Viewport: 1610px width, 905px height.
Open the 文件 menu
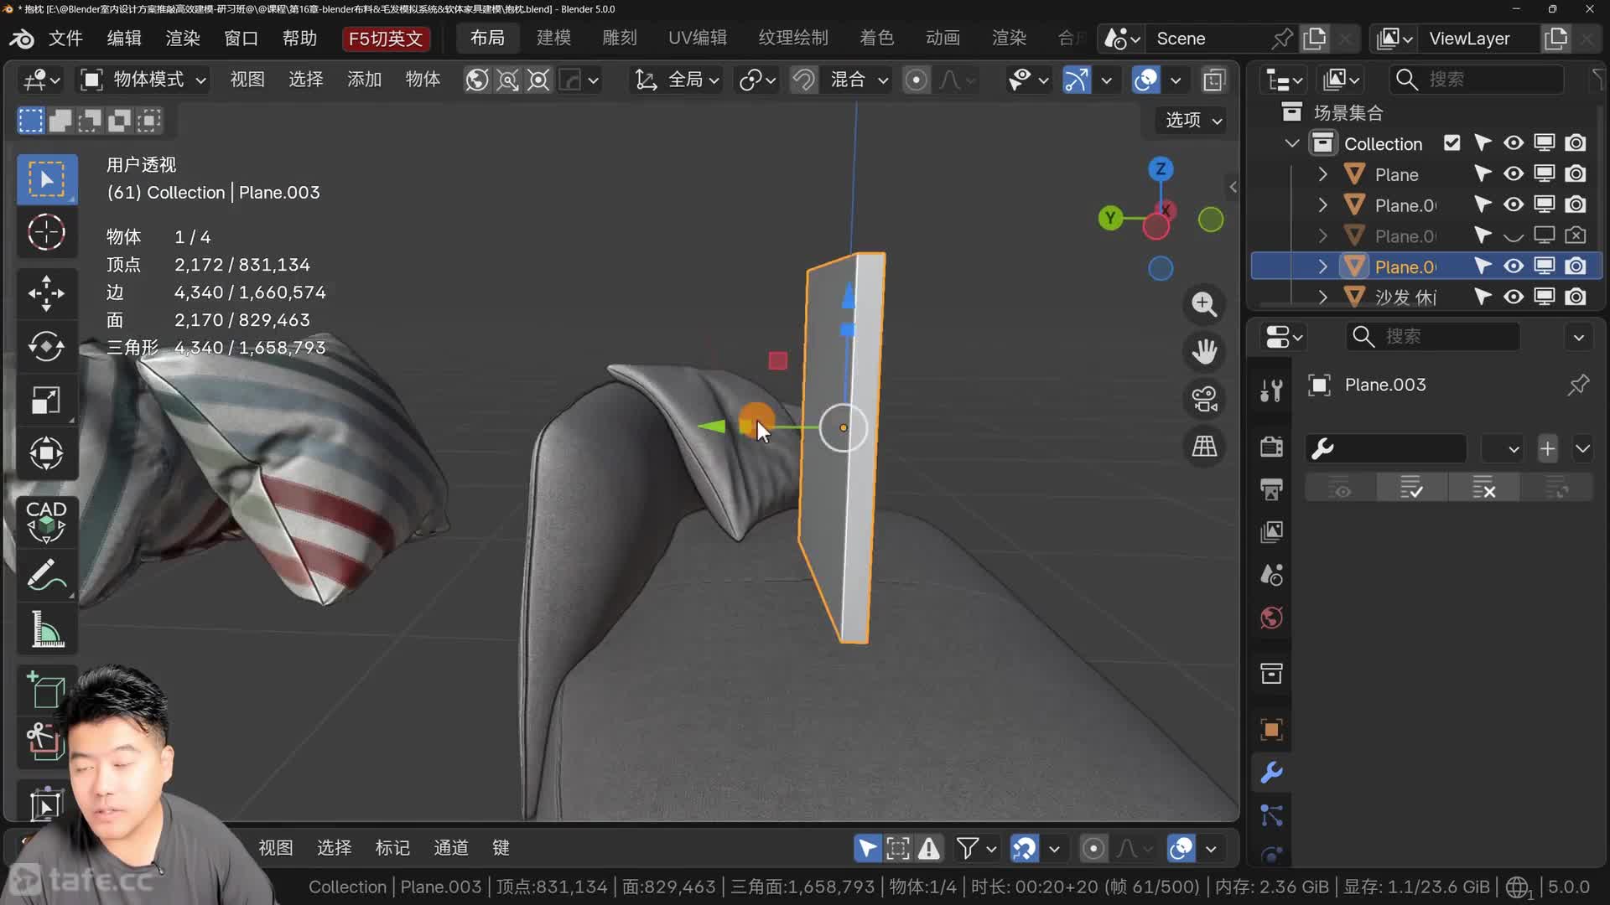pos(65,39)
